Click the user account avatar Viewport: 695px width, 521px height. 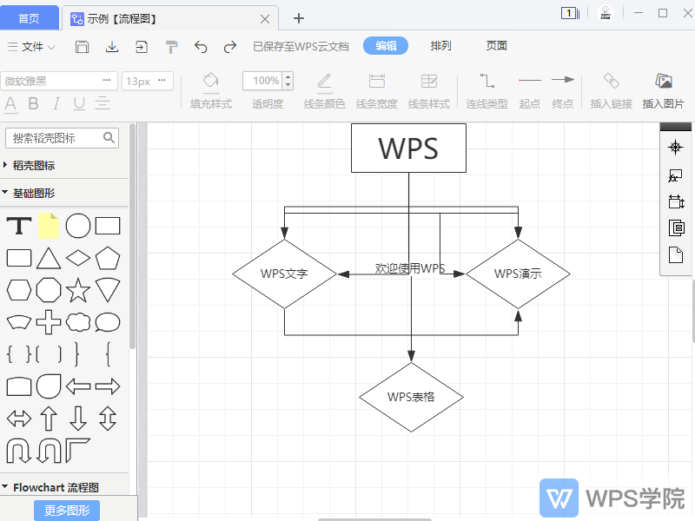coord(605,13)
